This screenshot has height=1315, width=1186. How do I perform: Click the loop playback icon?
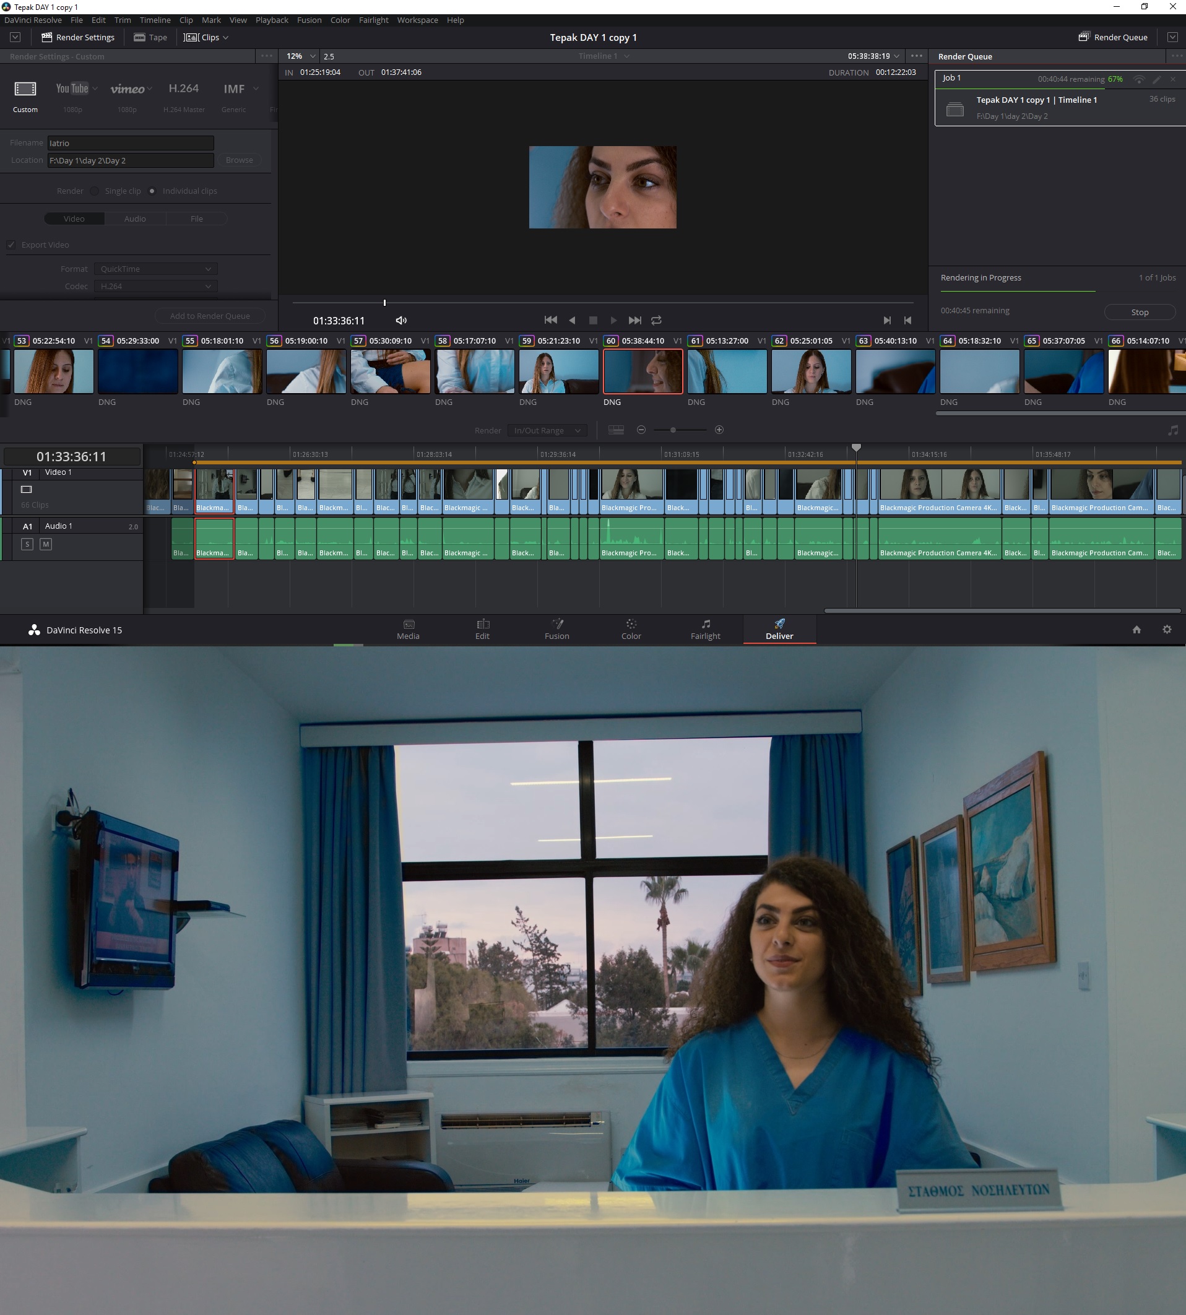[x=656, y=320]
